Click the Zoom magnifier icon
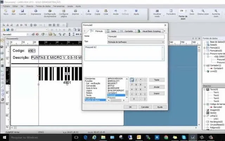Screen dimensions: 225x141 click(x=192, y=11)
